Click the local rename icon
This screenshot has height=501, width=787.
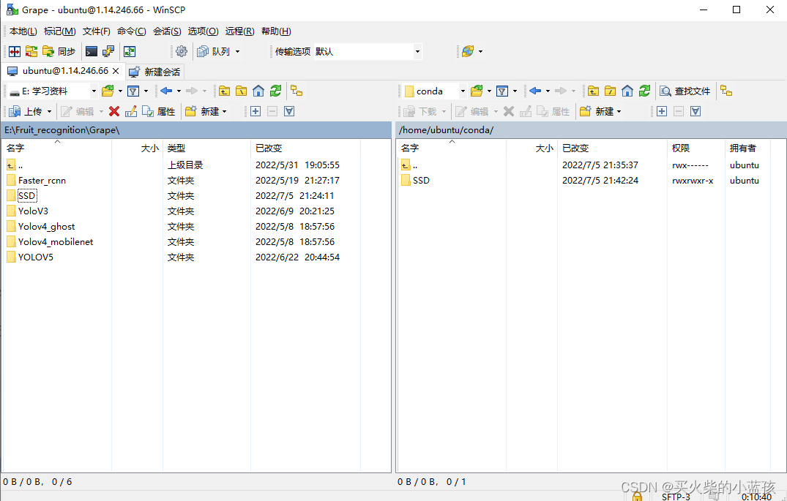[131, 111]
